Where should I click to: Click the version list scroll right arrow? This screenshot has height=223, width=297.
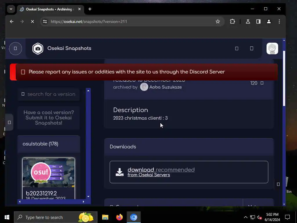83,202
